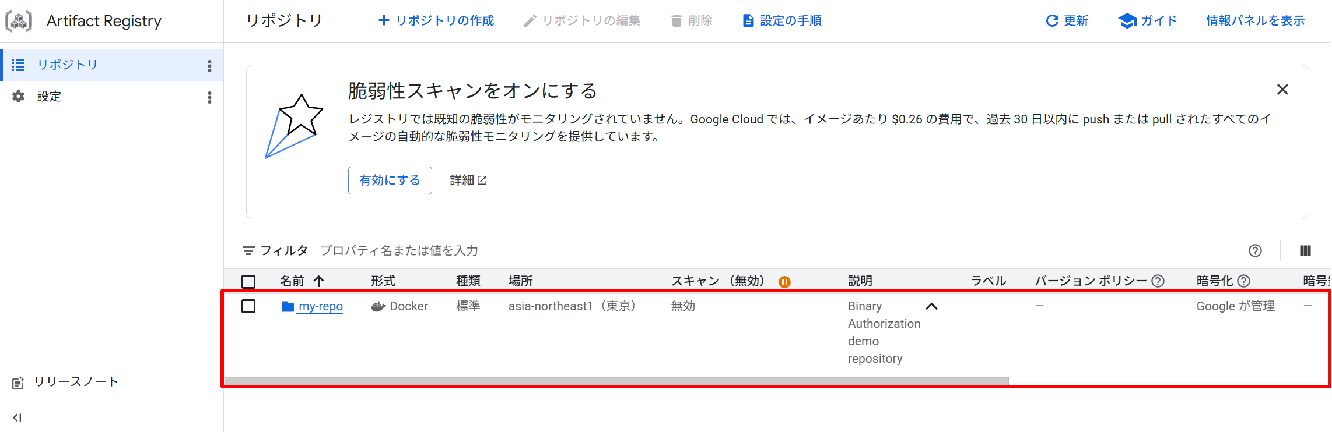Image resolution: width=1332 pixels, height=432 pixels.
Task: Click the asia-northeast1（東京） location cell
Action: pyautogui.click(x=572, y=306)
